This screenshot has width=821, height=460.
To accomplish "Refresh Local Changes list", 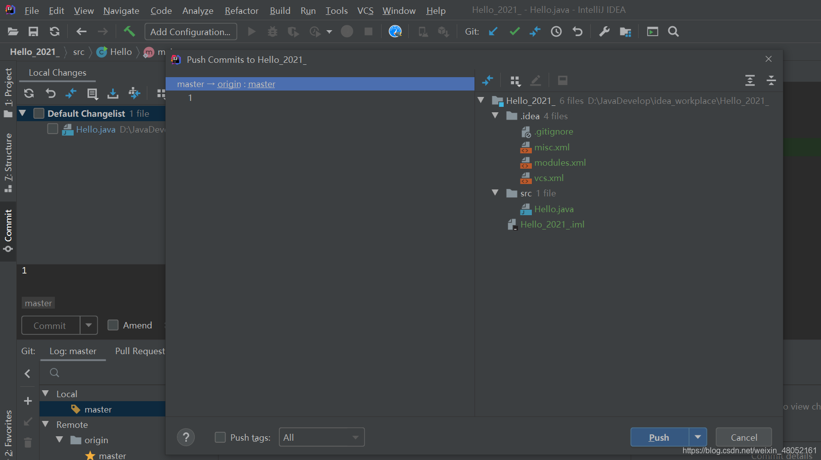I will coord(29,93).
